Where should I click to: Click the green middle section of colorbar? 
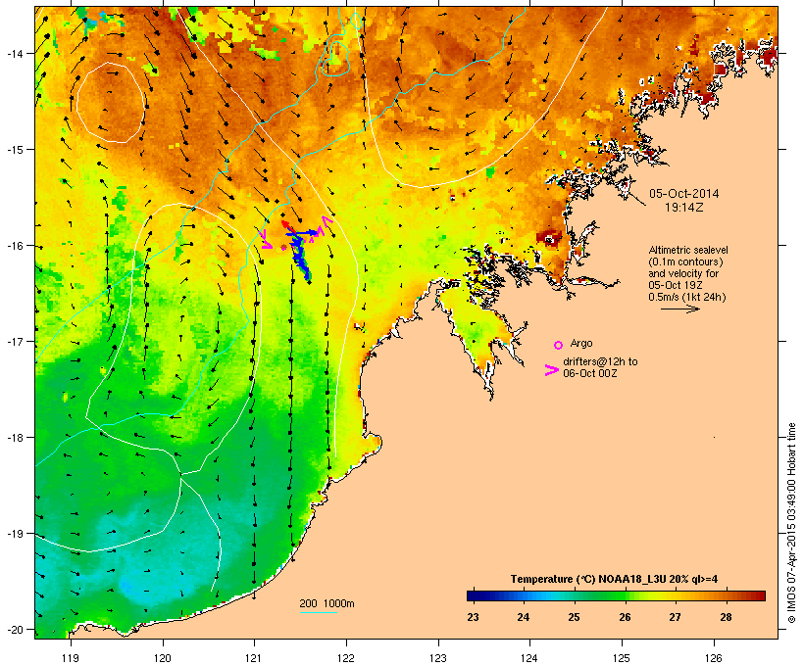(605, 595)
